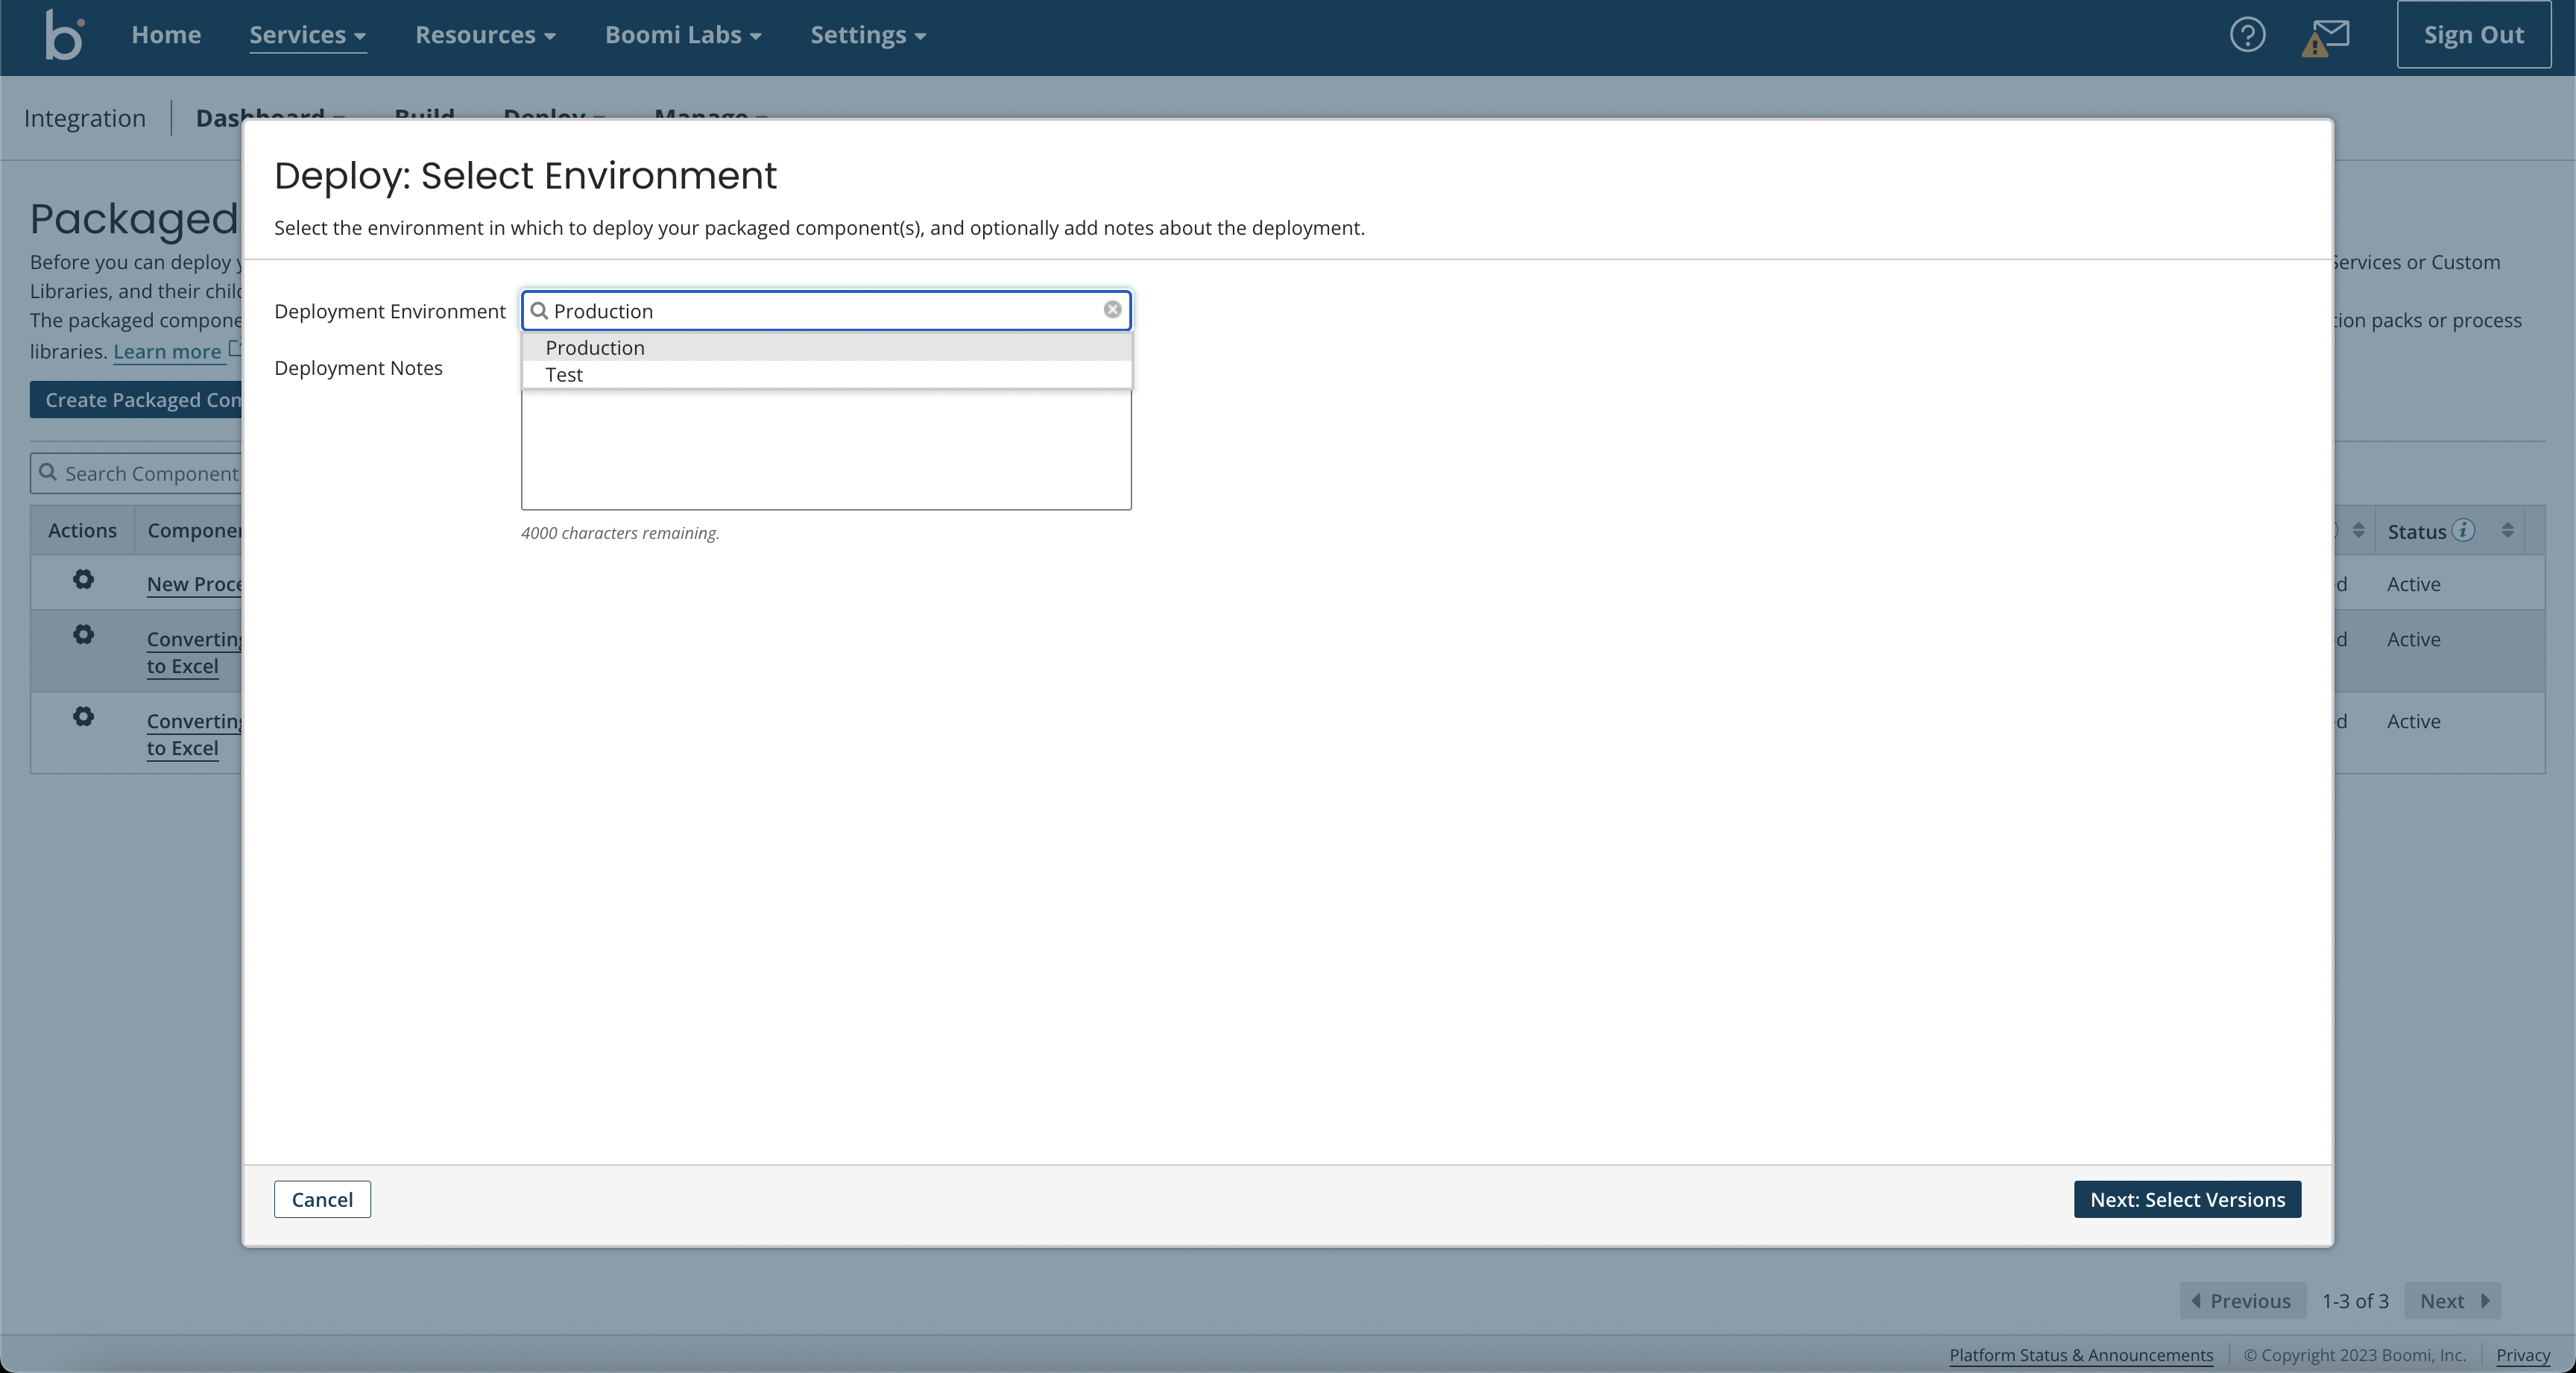The height and width of the screenshot is (1373, 2576).
Task: Click the Boomi logo icon
Action: coord(64,36)
